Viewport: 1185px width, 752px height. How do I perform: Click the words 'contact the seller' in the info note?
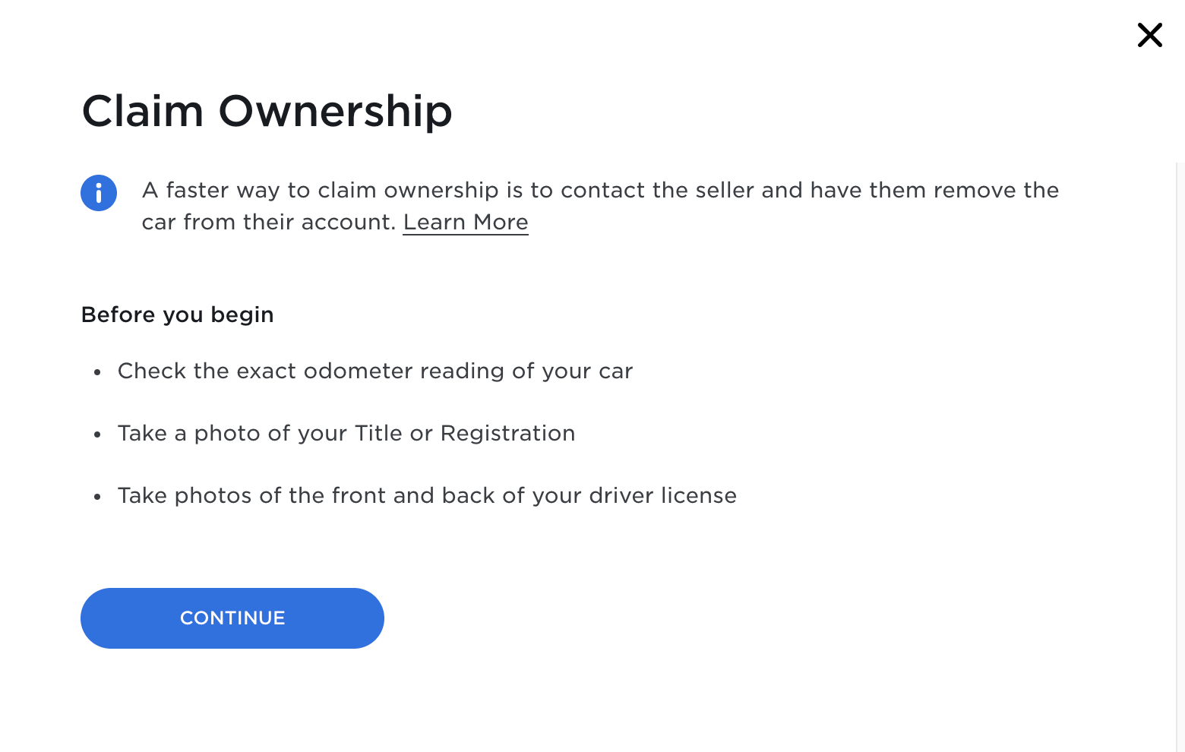tap(659, 190)
